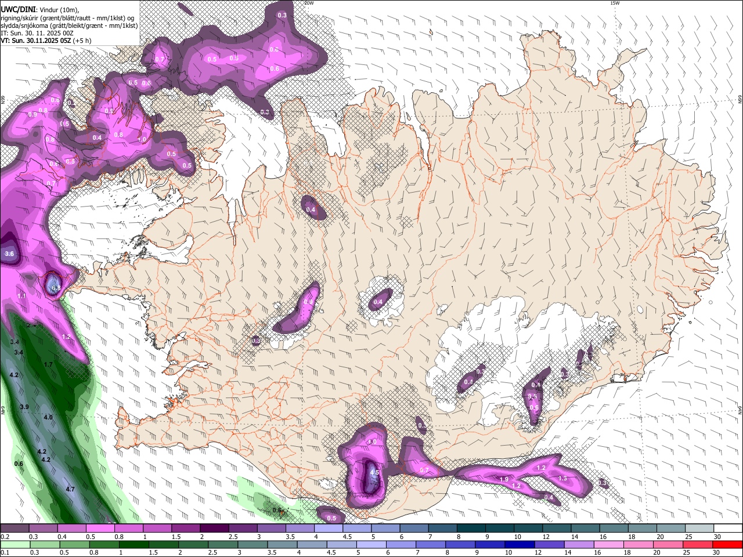Click the '15W' longitude label
The width and height of the screenshot is (743, 557).
pyautogui.click(x=615, y=3)
